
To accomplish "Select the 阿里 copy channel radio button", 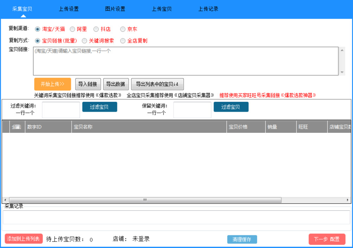I will click(x=73, y=29).
